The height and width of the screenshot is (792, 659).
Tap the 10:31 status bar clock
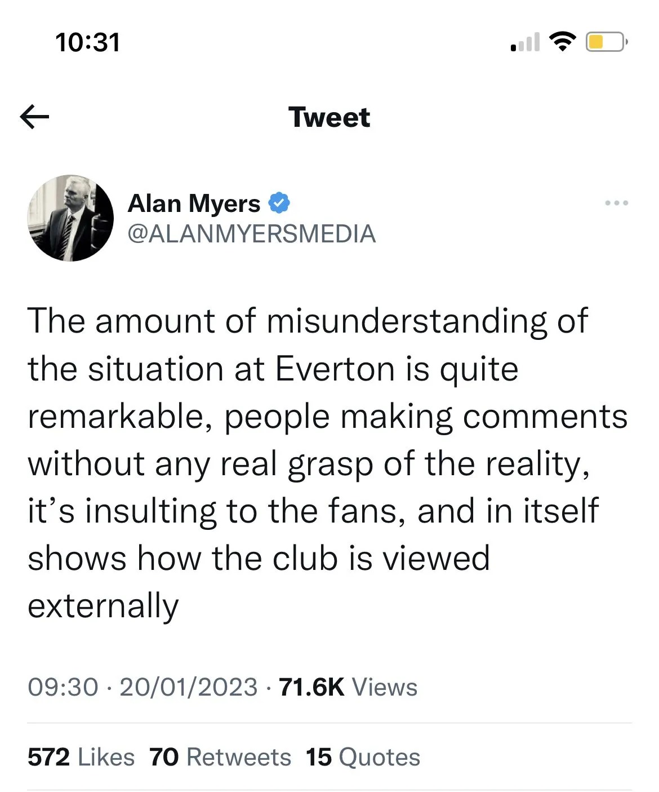click(x=88, y=43)
